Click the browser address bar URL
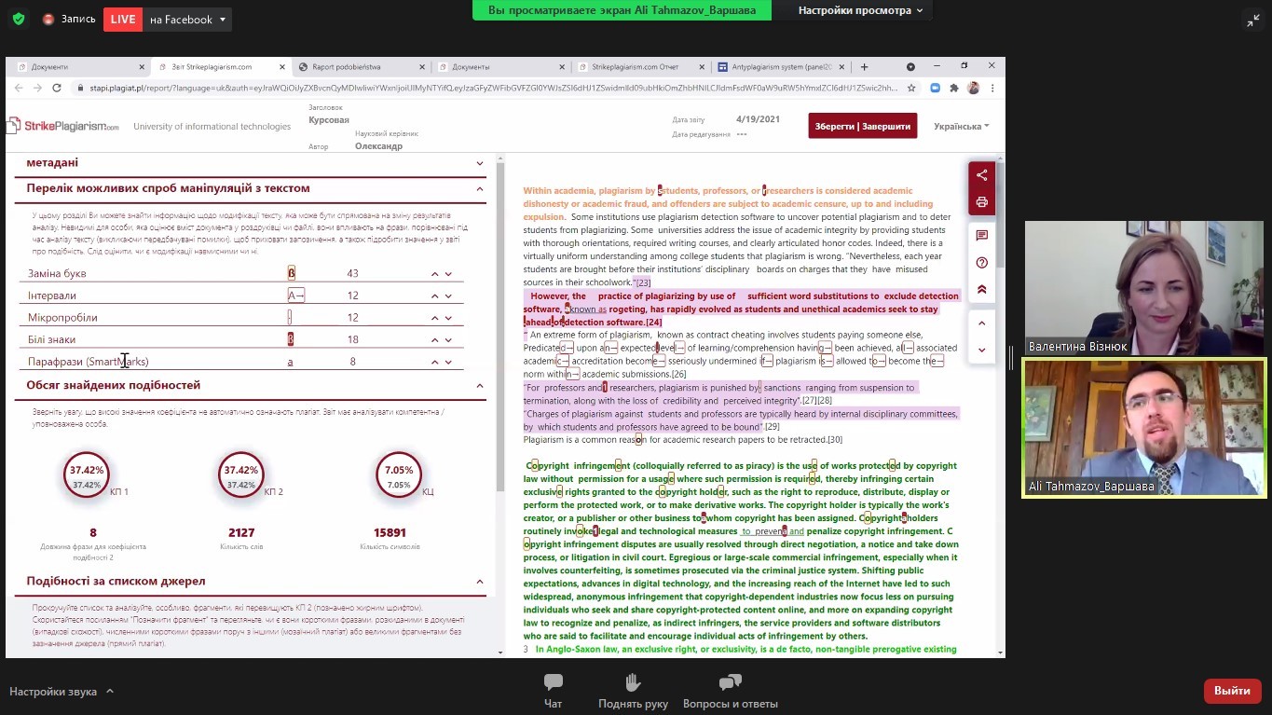1272x715 pixels. (x=494, y=88)
